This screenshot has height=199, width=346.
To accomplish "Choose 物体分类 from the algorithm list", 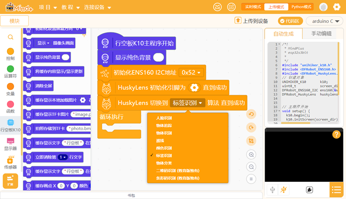I will pos(164,163).
